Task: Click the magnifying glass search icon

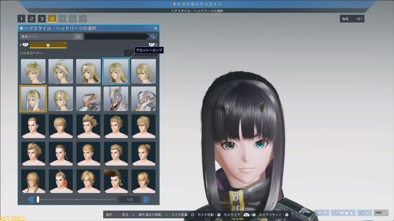Action: [153, 37]
